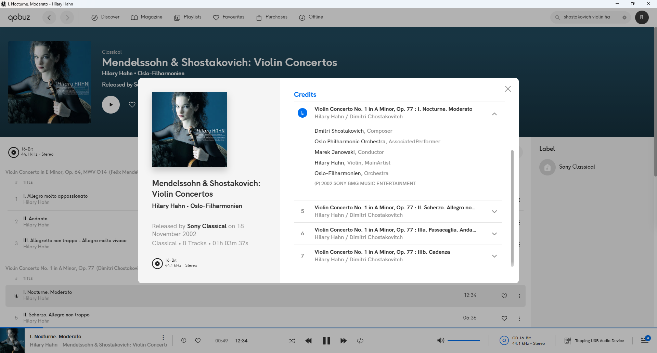Open the Sony Classical label page
The height and width of the screenshot is (353, 657).
[x=577, y=167]
